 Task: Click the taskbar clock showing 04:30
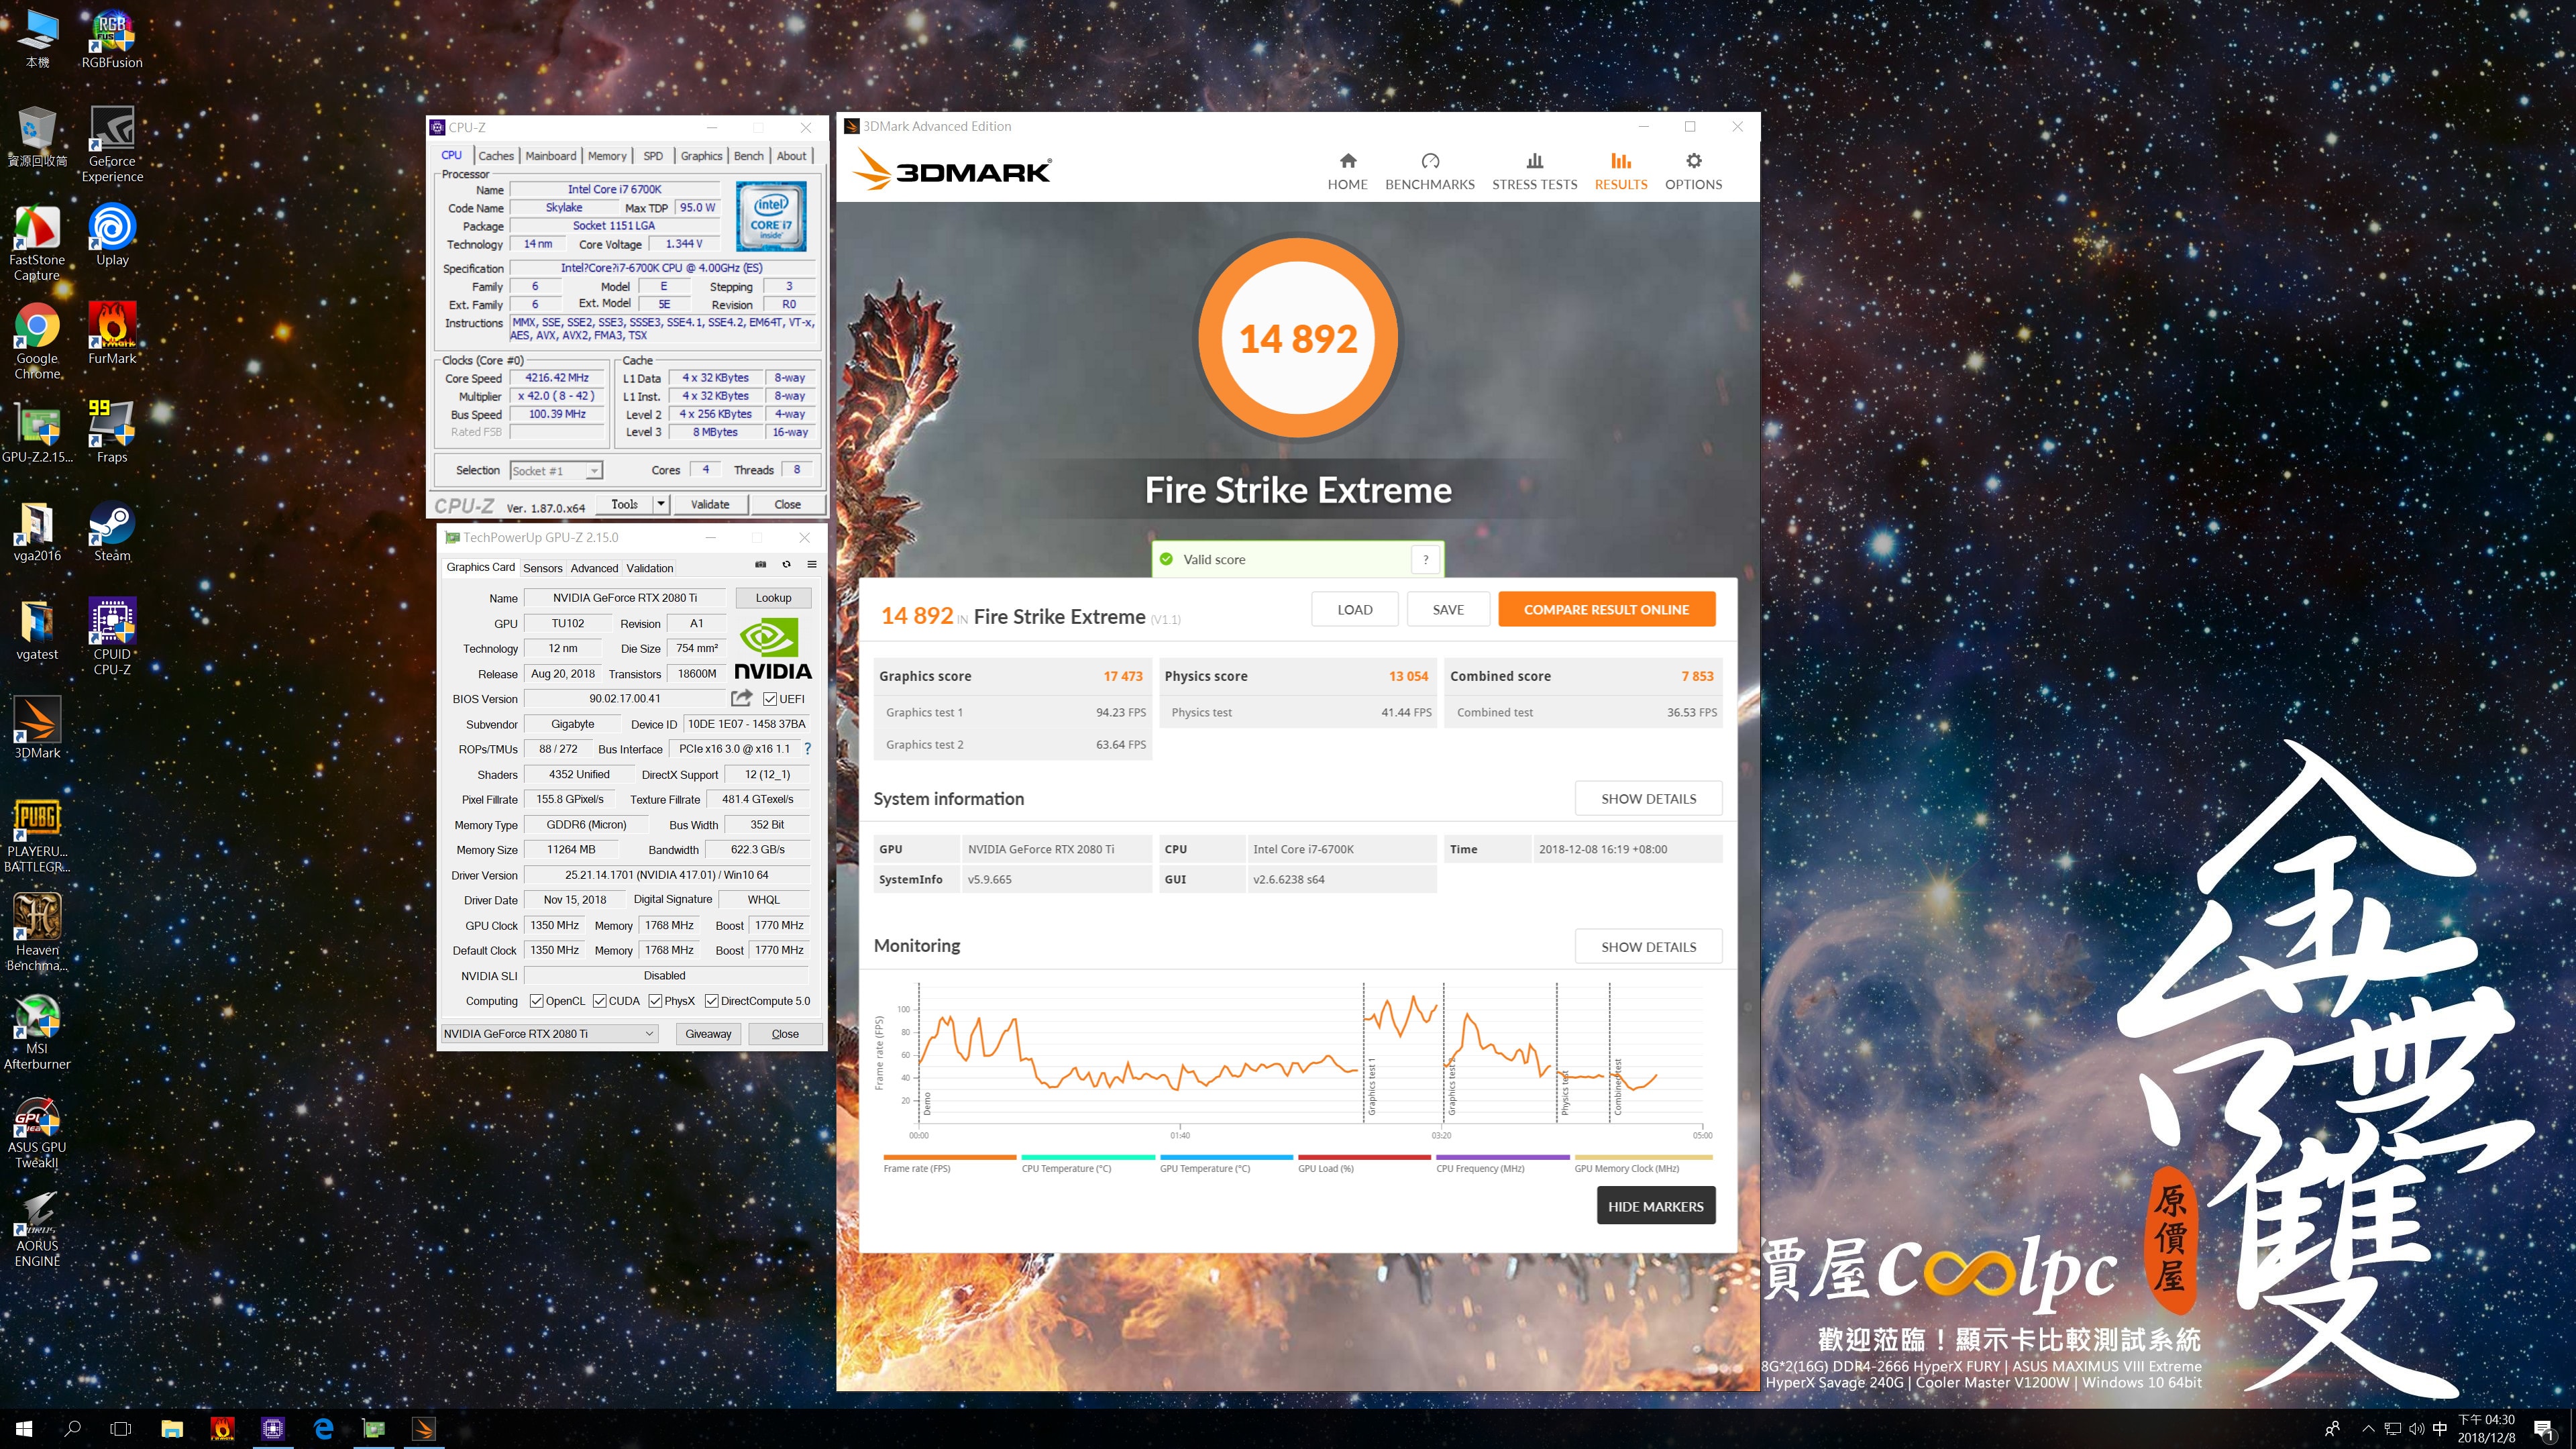2486,1429
